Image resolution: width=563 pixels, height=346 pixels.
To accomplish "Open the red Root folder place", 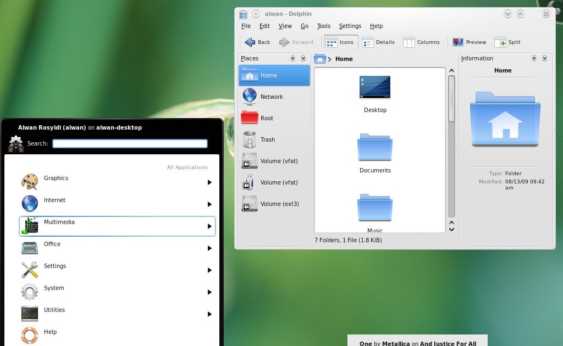I will point(274,118).
